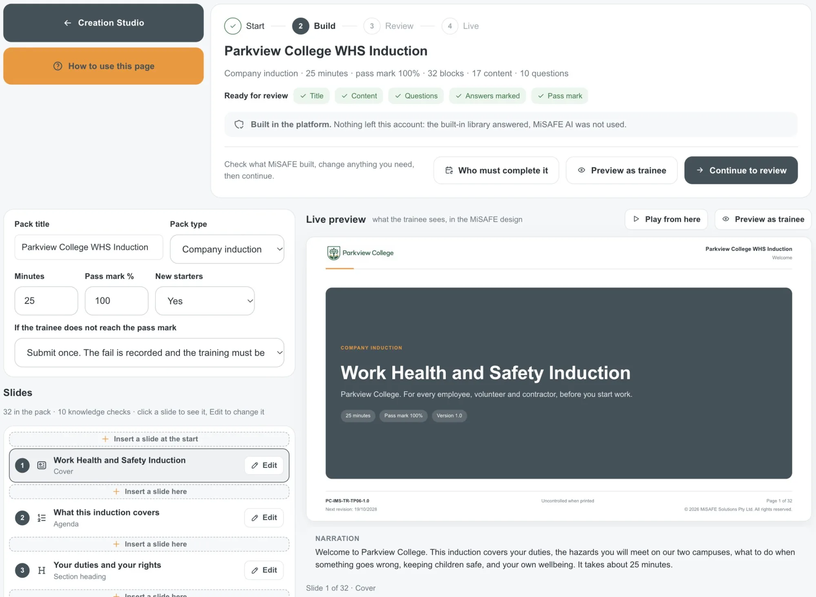Click the Parkview College logo in the preview
The height and width of the screenshot is (597, 816).
360,253
